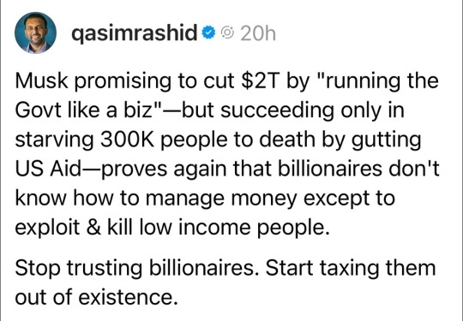
Task: Click the 300K figure in the post
Action: [x=127, y=140]
